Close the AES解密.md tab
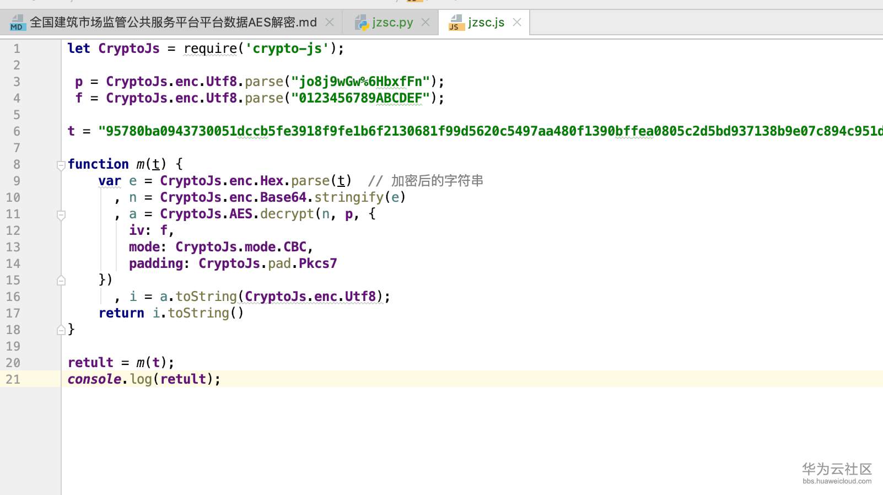 pyautogui.click(x=330, y=23)
